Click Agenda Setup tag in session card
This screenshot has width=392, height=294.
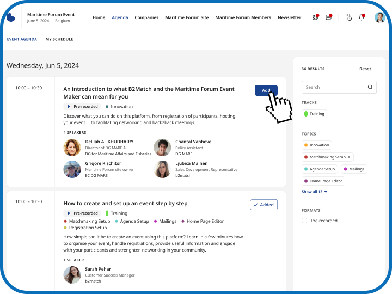tap(132, 221)
